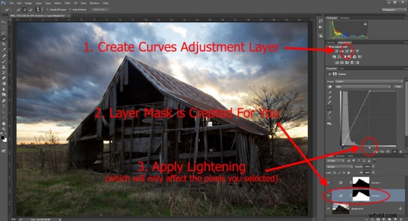Choose New Selection mode in options bar
Image resolution: width=408 pixels, height=221 pixels.
tap(19, 10)
